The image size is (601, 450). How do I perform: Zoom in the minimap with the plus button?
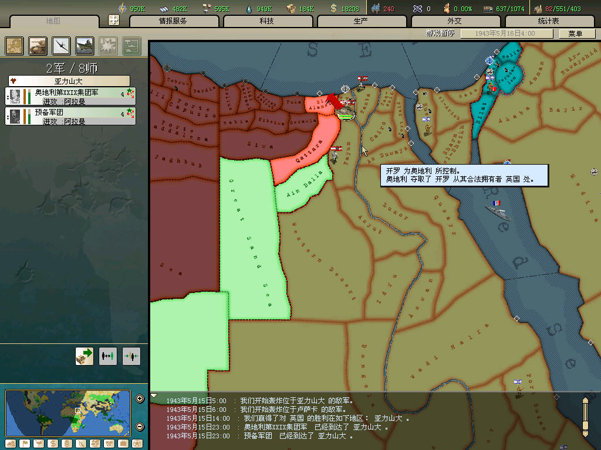(x=140, y=399)
